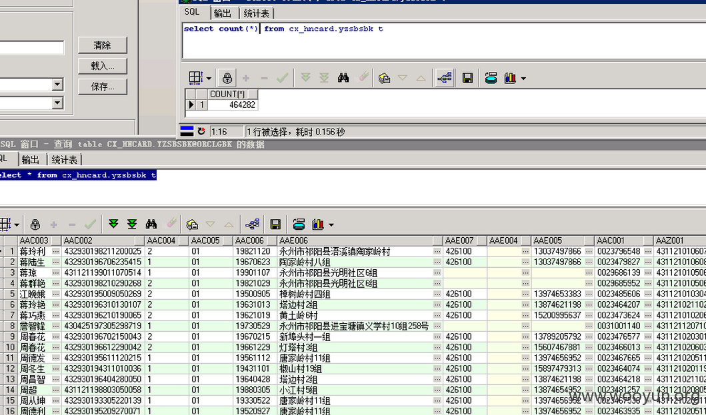The image size is (706, 415).
Task: Click the floppy disk save icon in the count query window
Action: tap(467, 79)
